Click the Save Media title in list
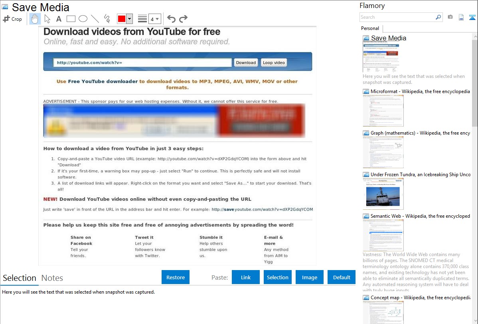The height and width of the screenshot is (324, 478). 389,38
